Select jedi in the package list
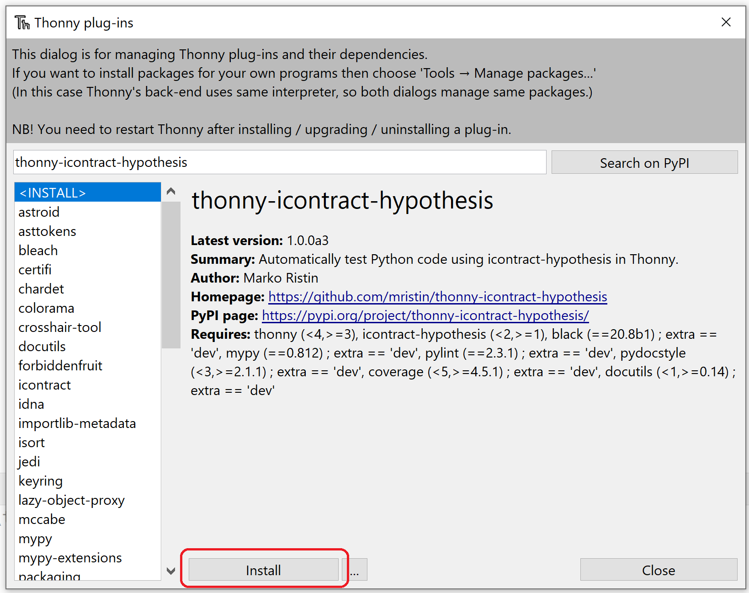749x593 pixels. [x=88, y=461]
